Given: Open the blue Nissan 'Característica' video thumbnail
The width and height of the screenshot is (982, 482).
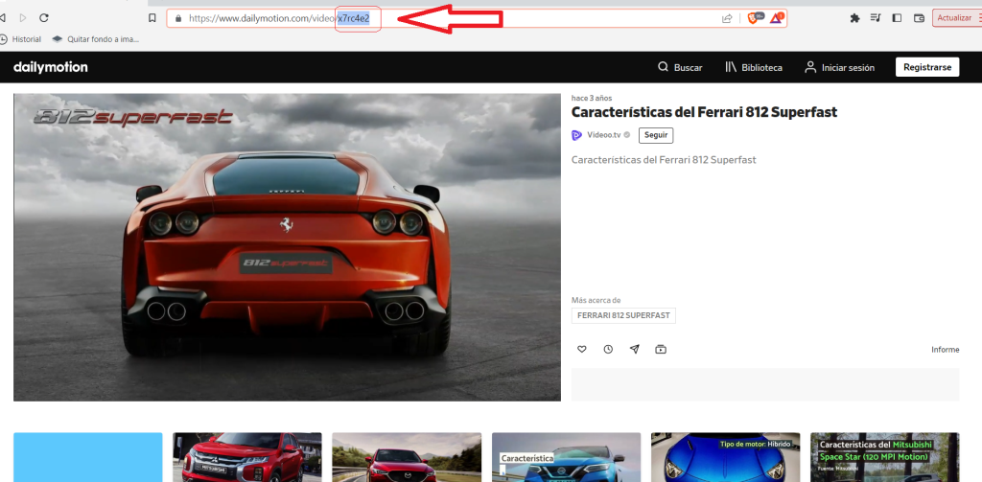Looking at the screenshot, I should pyautogui.click(x=566, y=457).
